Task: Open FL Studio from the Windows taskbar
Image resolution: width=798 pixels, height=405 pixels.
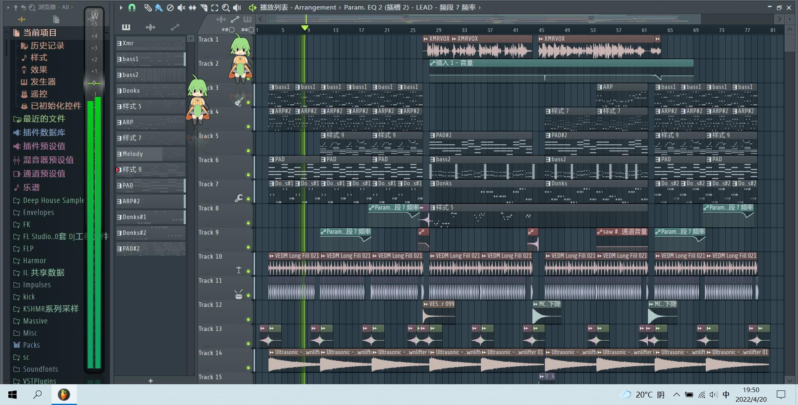Action: tap(64, 394)
